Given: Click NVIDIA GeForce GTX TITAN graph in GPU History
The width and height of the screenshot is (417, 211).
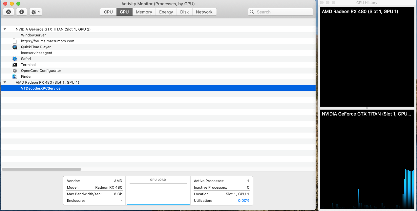Looking at the screenshot, I should coord(367,159).
